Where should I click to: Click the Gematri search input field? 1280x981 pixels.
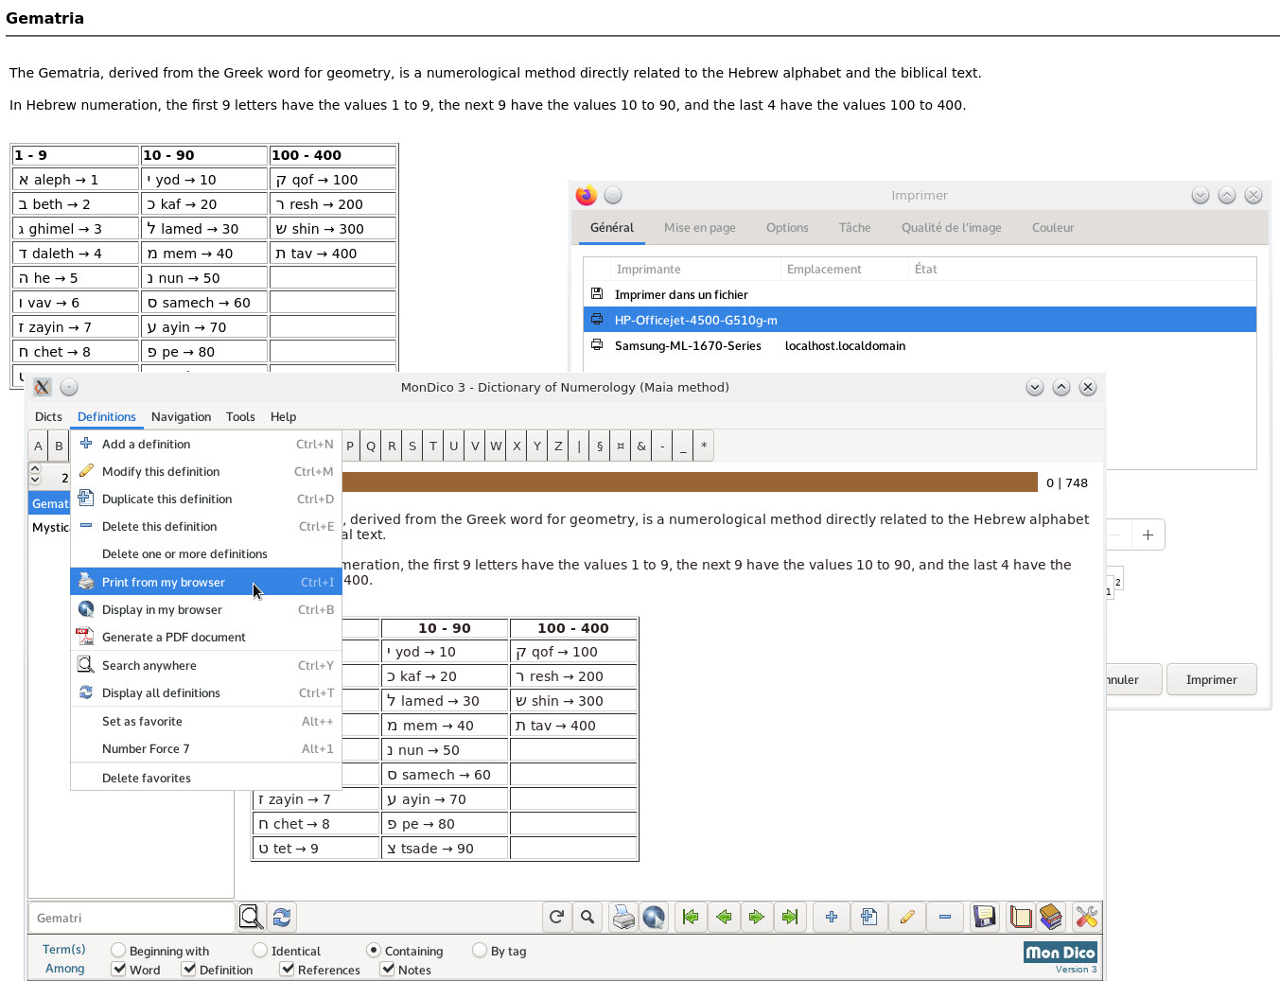click(x=132, y=918)
